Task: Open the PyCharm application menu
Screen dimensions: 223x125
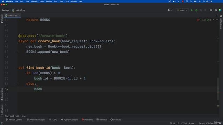Action: 9,1
